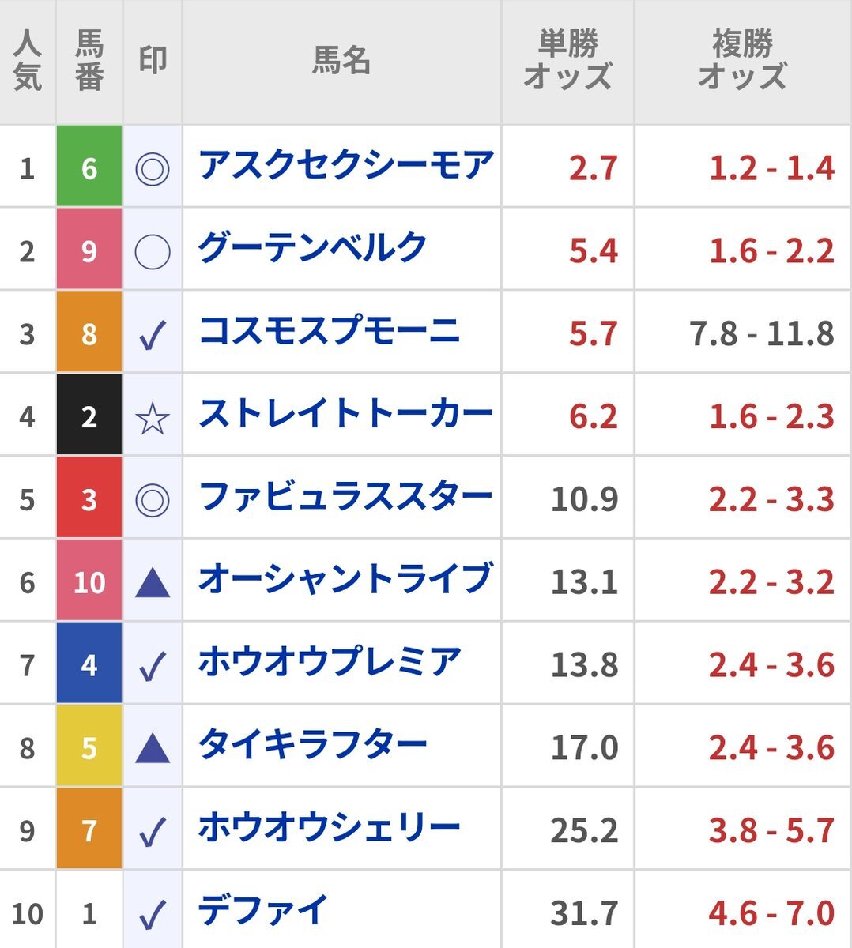
Task: Tap the triangle mark beside タイキラフター
Action: click(153, 747)
